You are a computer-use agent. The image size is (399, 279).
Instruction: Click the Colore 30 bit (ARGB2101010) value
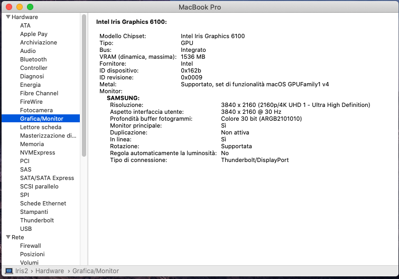click(262, 119)
